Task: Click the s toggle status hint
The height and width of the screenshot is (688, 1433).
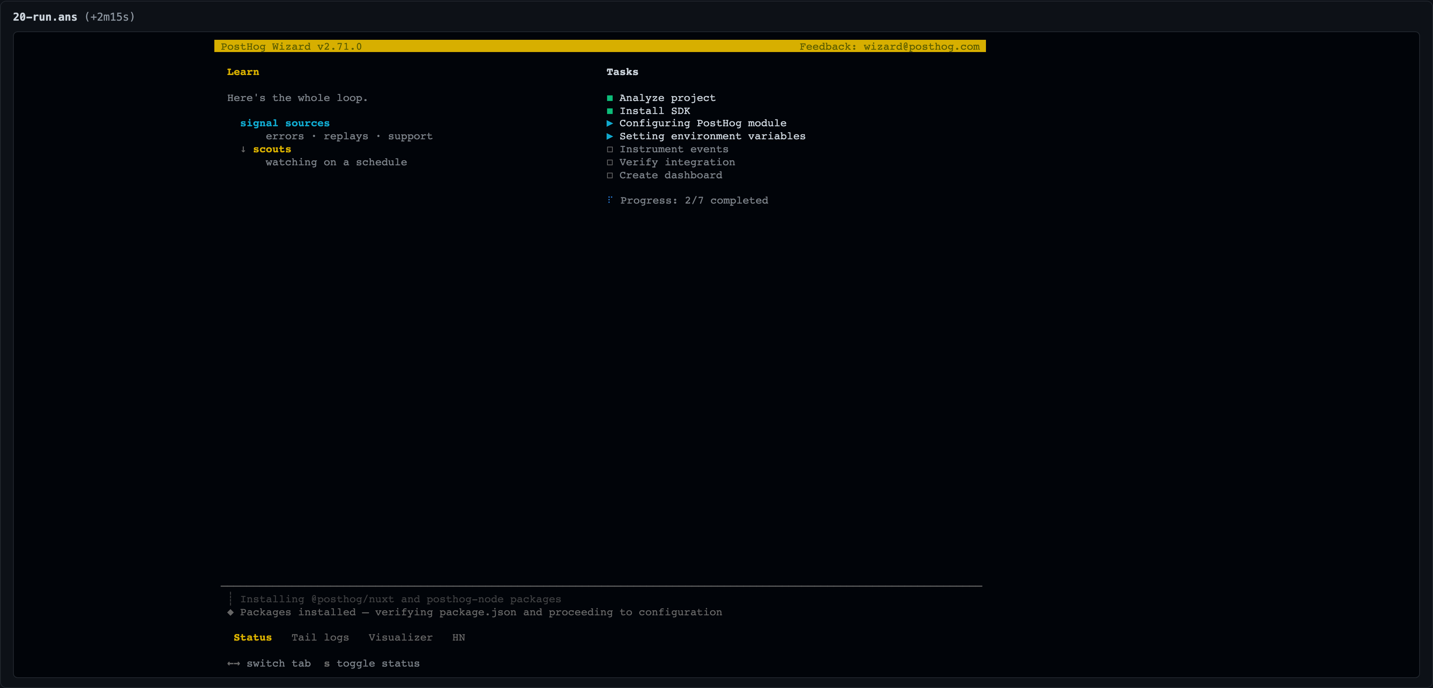Action: tap(372, 664)
